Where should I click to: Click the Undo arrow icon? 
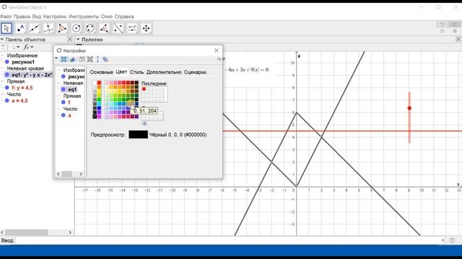click(443, 24)
